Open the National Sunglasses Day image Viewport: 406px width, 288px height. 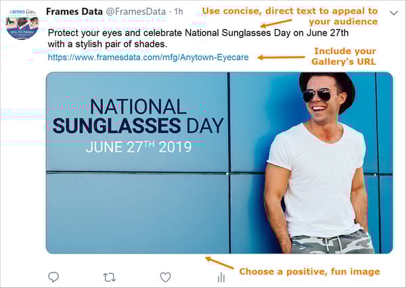219,163
